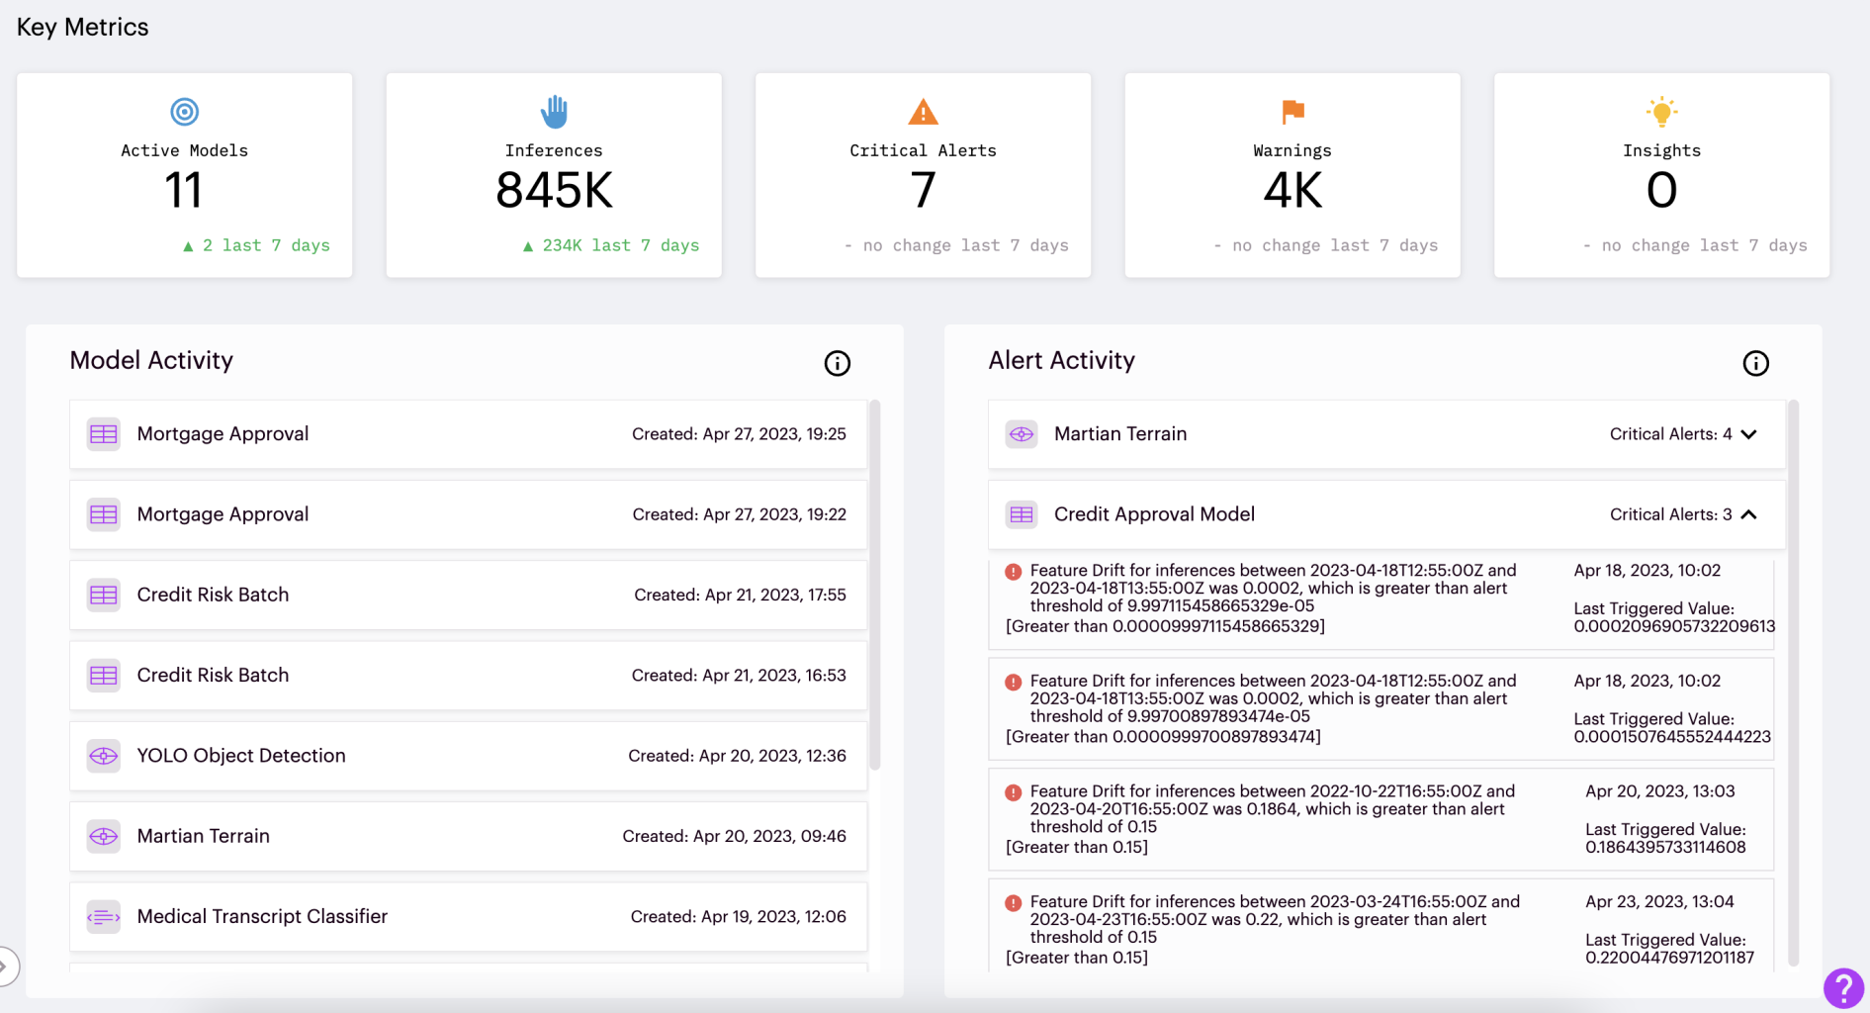Click alert timestamp Apr 20, 2023, 13:03
Screen dimensions: 1870x1013
1659,791
